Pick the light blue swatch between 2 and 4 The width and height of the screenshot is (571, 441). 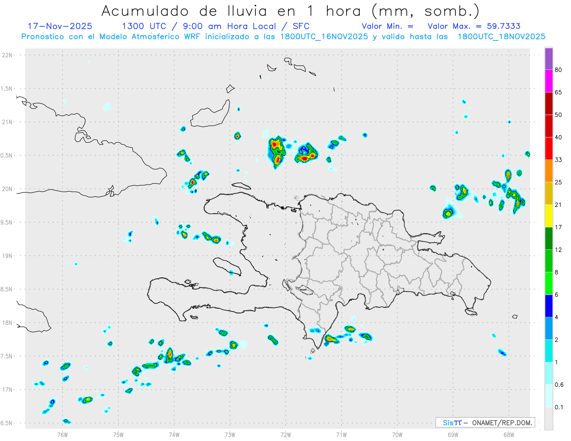[549, 328]
